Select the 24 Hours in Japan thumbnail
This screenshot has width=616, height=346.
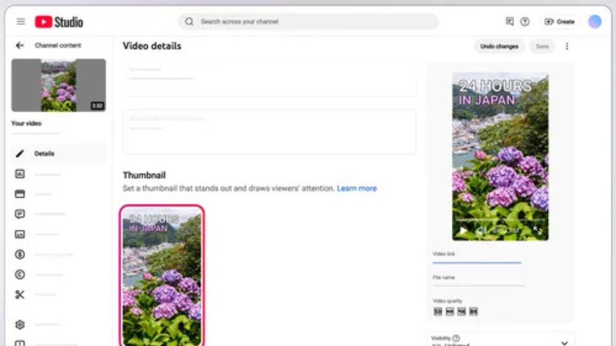pyautogui.click(x=162, y=276)
